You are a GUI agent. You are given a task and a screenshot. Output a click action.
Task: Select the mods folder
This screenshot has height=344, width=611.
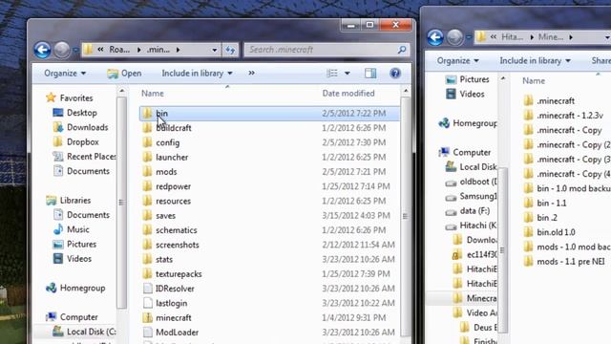point(269,172)
